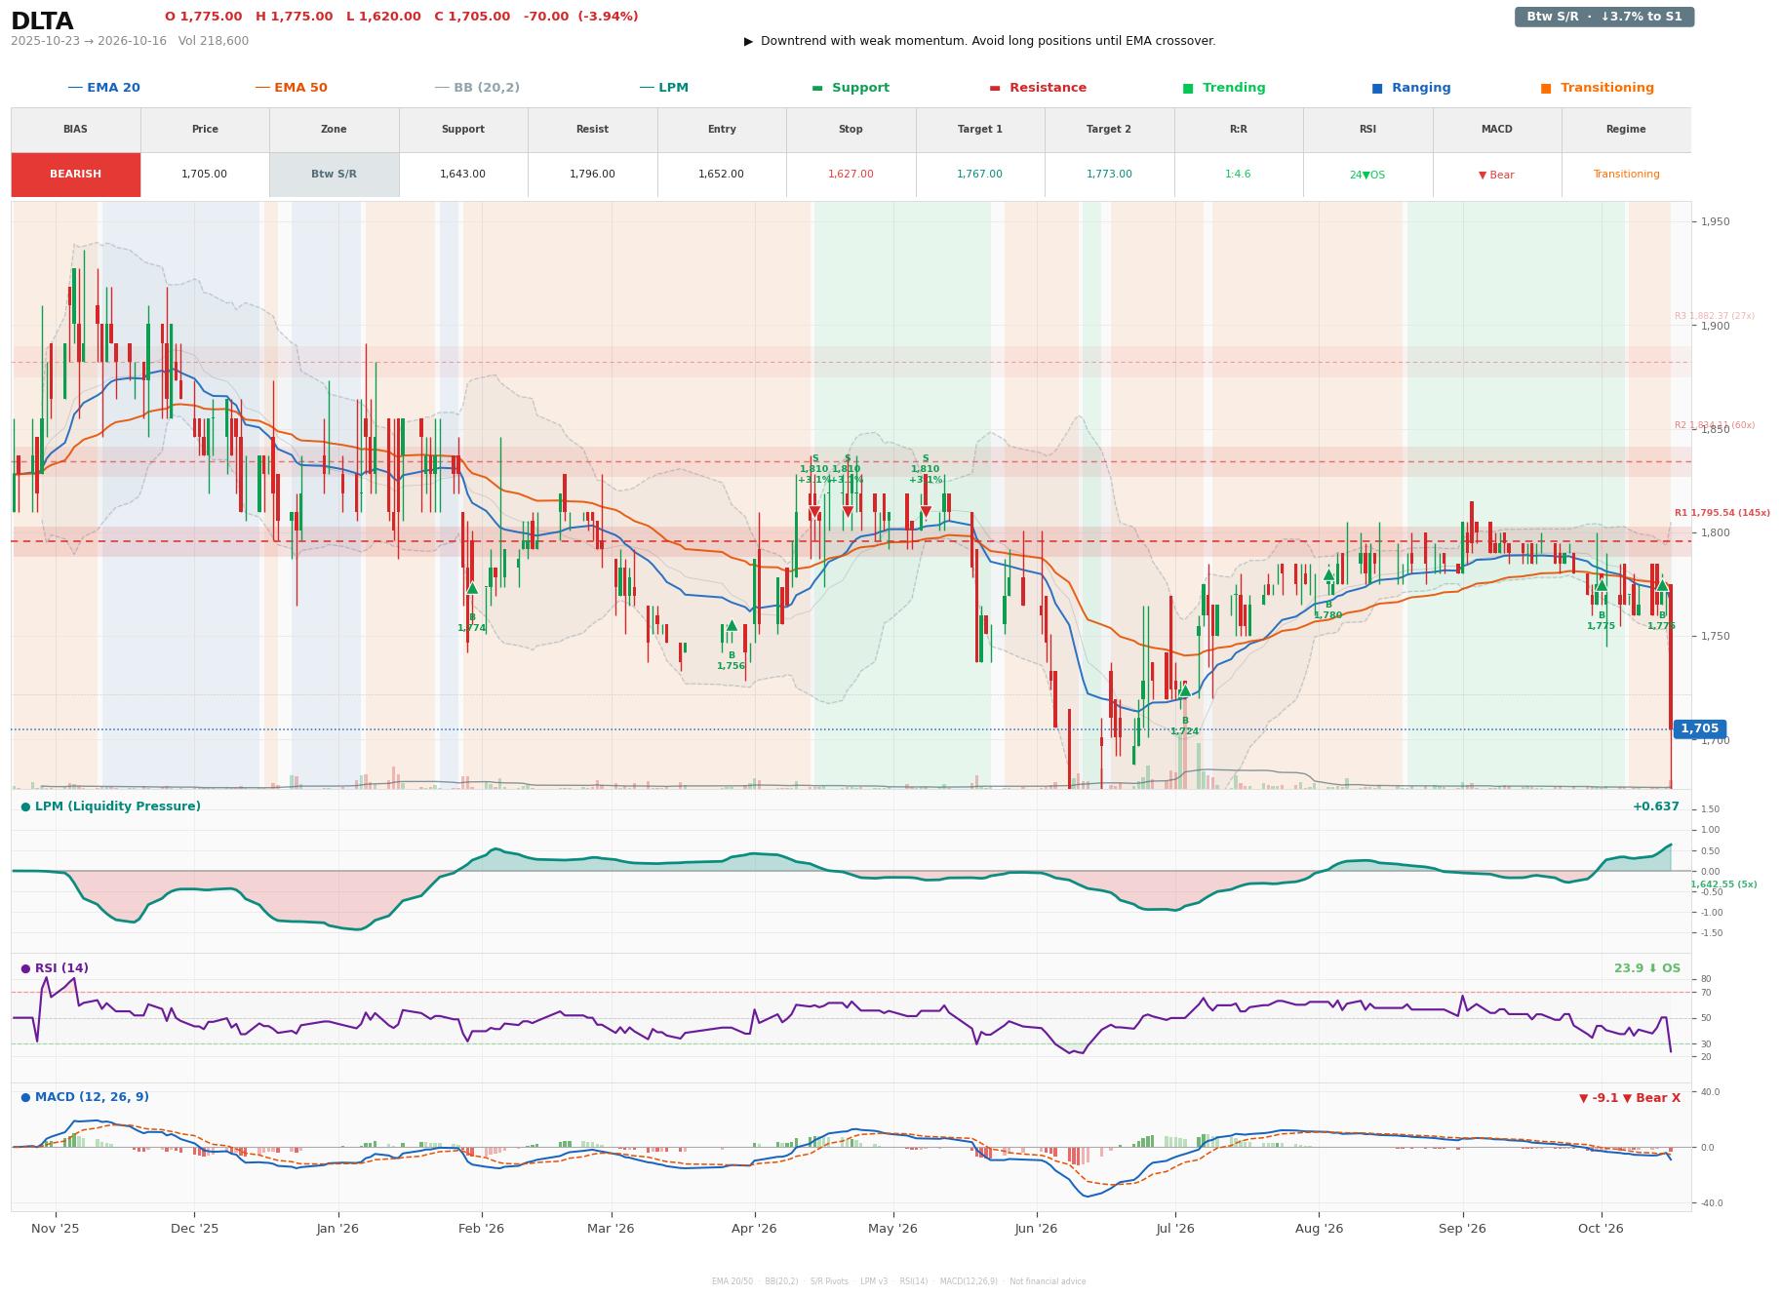Click the MACD cell showing Bear
This screenshot has height=1297, width=1781.
click(1496, 175)
